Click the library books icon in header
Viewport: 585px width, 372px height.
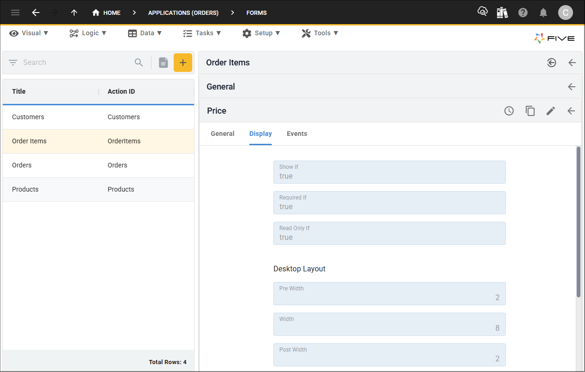tap(503, 13)
